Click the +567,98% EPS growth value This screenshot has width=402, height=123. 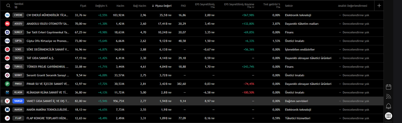pyautogui.click(x=248, y=15)
